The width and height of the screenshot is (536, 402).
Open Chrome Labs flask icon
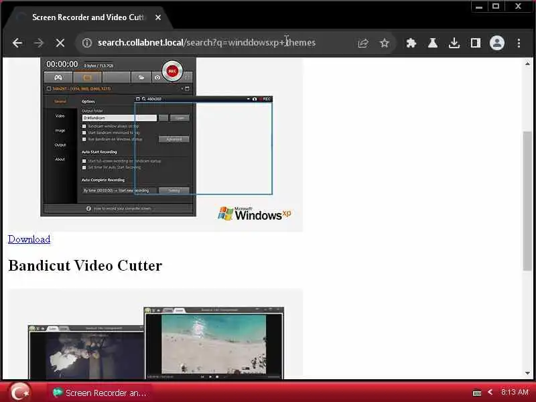pyautogui.click(x=433, y=43)
